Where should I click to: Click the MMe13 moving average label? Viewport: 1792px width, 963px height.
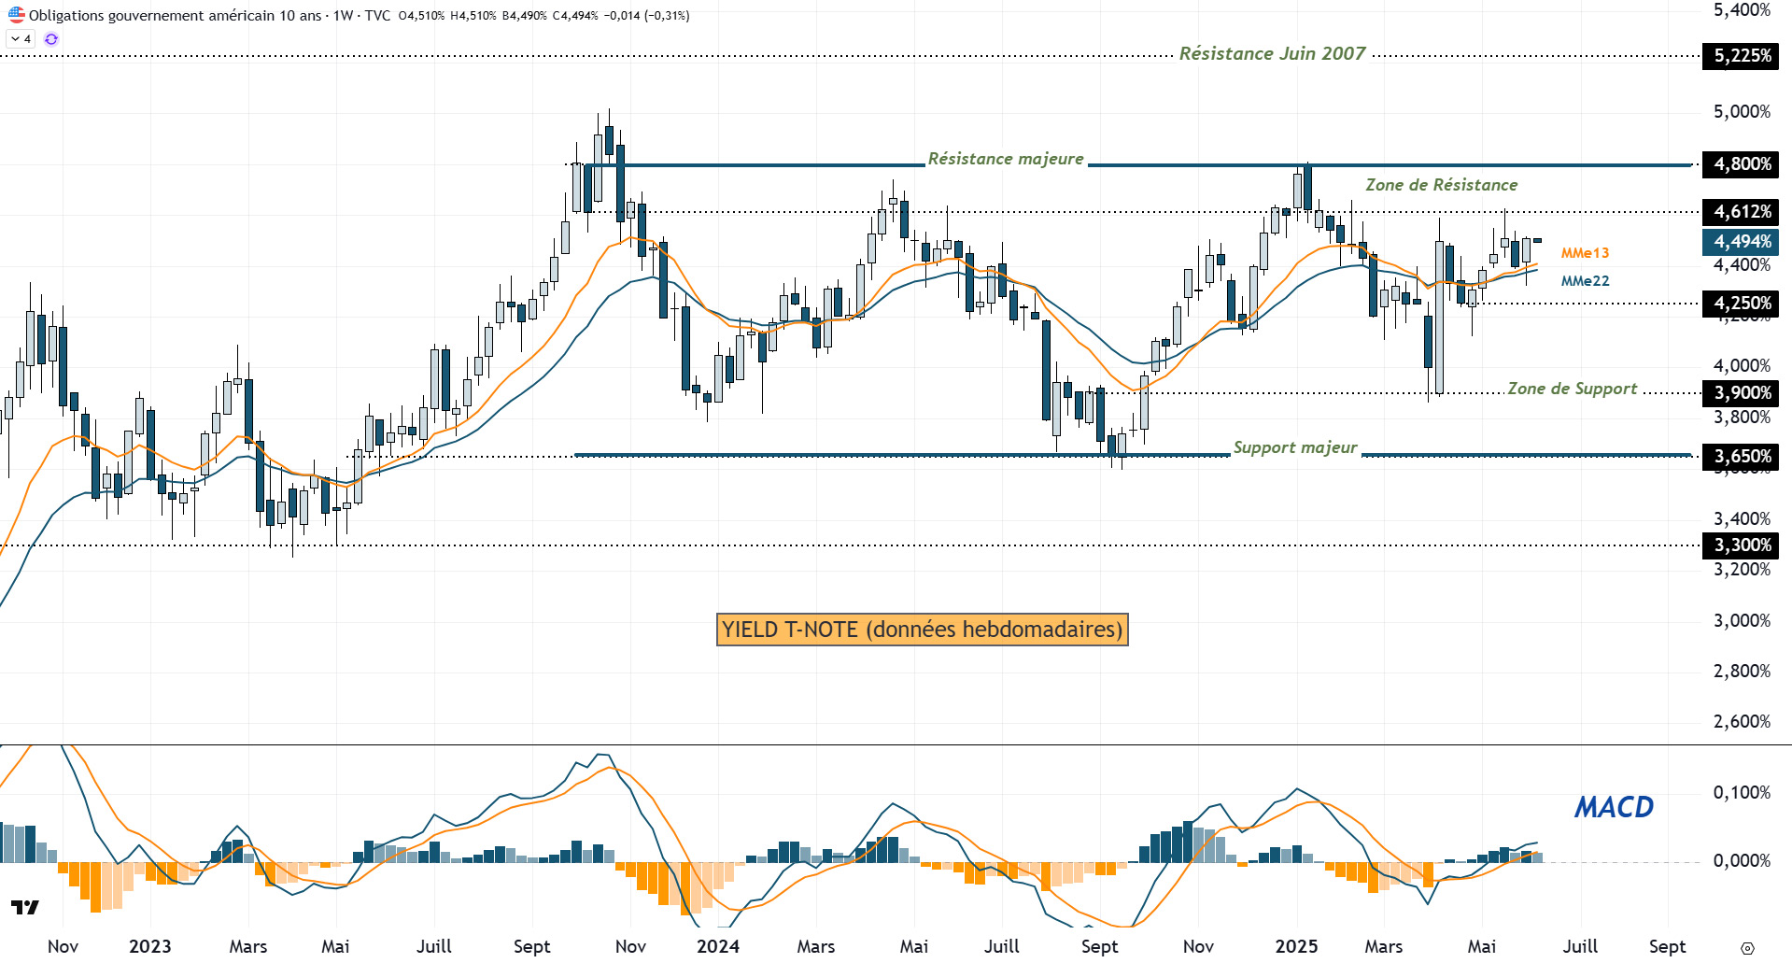(1585, 253)
